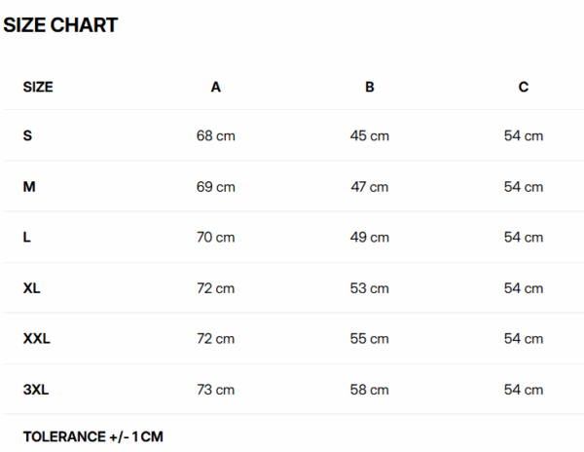Click the S size row label

click(x=27, y=135)
